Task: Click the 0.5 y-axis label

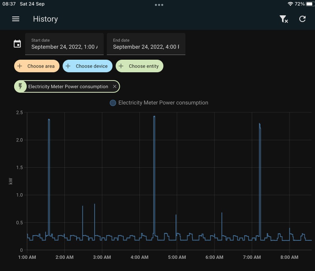Action: click(19, 223)
